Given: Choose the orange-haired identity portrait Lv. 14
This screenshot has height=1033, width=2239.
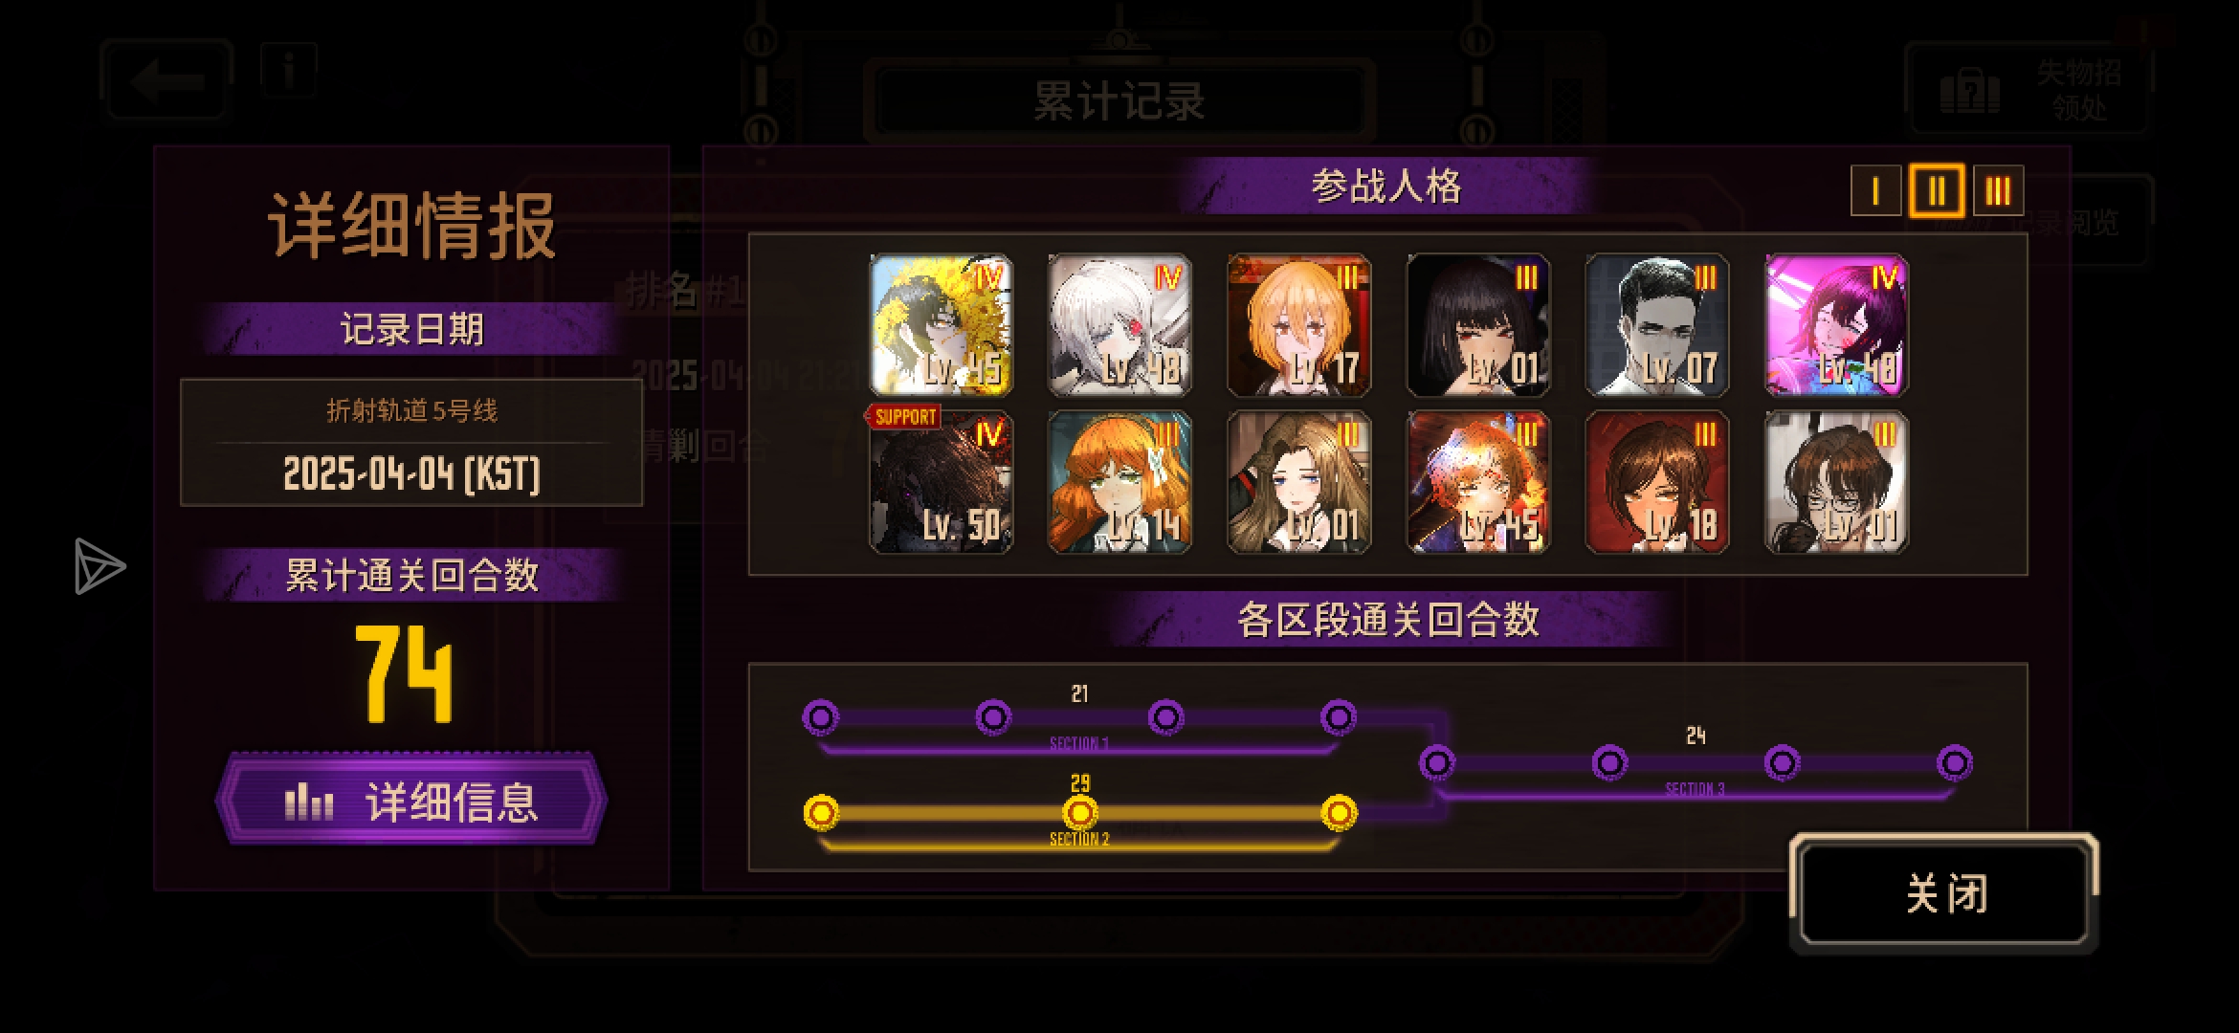Looking at the screenshot, I should pos(1119,482).
